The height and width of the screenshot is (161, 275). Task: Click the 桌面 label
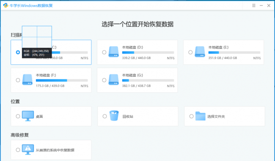tap(39, 117)
